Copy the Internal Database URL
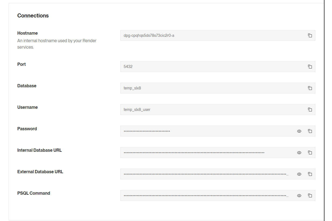This screenshot has width=332, height=221. coord(310,153)
